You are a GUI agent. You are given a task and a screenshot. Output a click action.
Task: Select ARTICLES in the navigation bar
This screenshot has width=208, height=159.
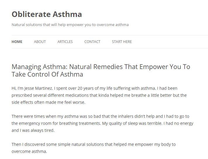(x=65, y=42)
